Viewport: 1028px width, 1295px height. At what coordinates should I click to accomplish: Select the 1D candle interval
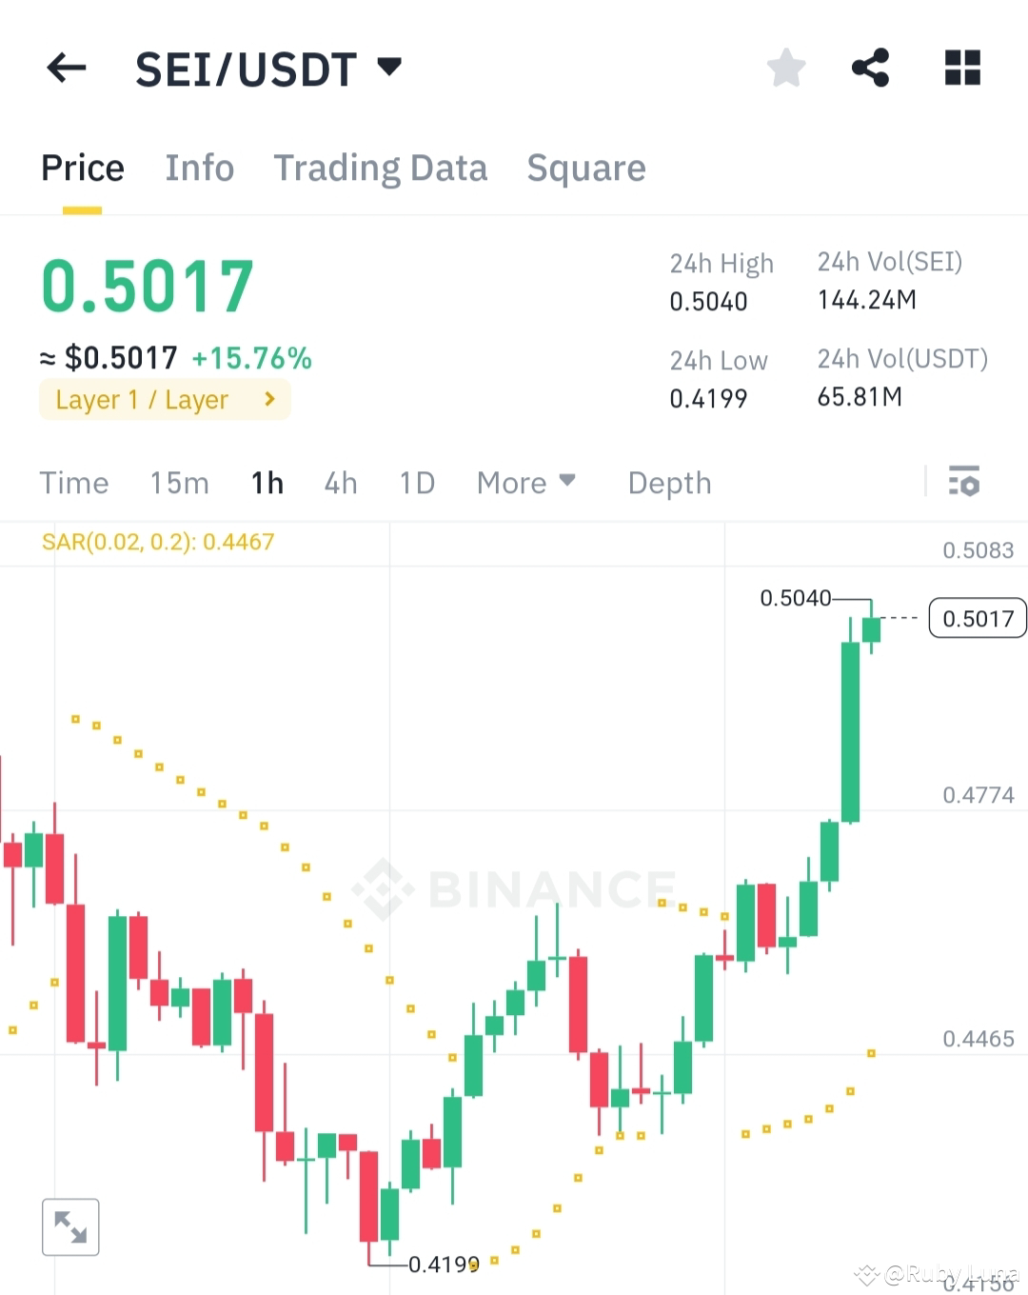pyautogui.click(x=416, y=483)
